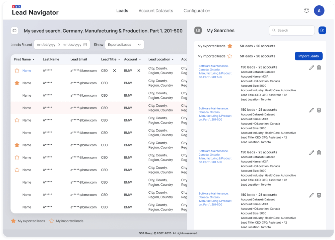Open the Show dropdown set to Exported Leads
This screenshot has width=335, height=240.
[125, 45]
